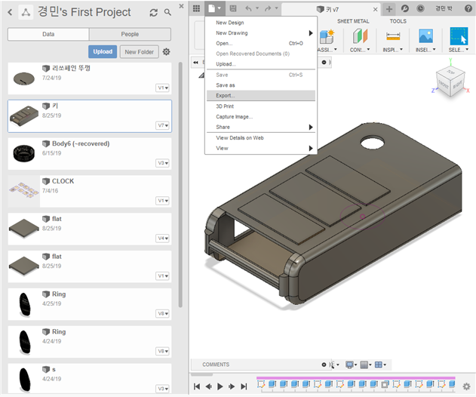The height and width of the screenshot is (397, 476).
Task: Jump to timeline end
Action: pyautogui.click(x=244, y=386)
